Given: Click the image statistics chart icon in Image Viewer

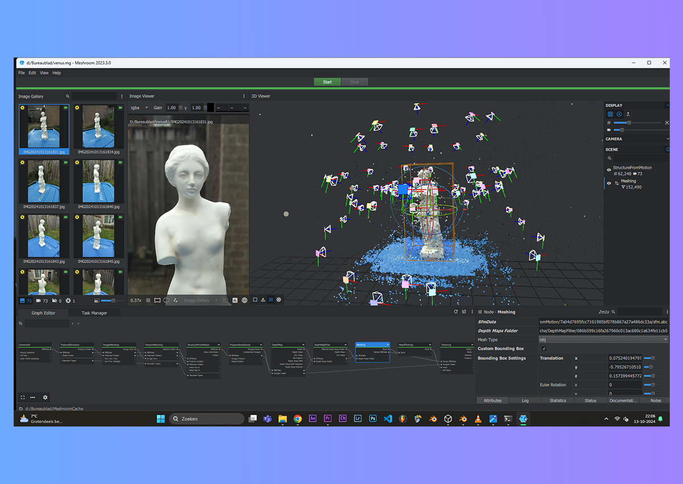Looking at the screenshot, I should [235, 300].
